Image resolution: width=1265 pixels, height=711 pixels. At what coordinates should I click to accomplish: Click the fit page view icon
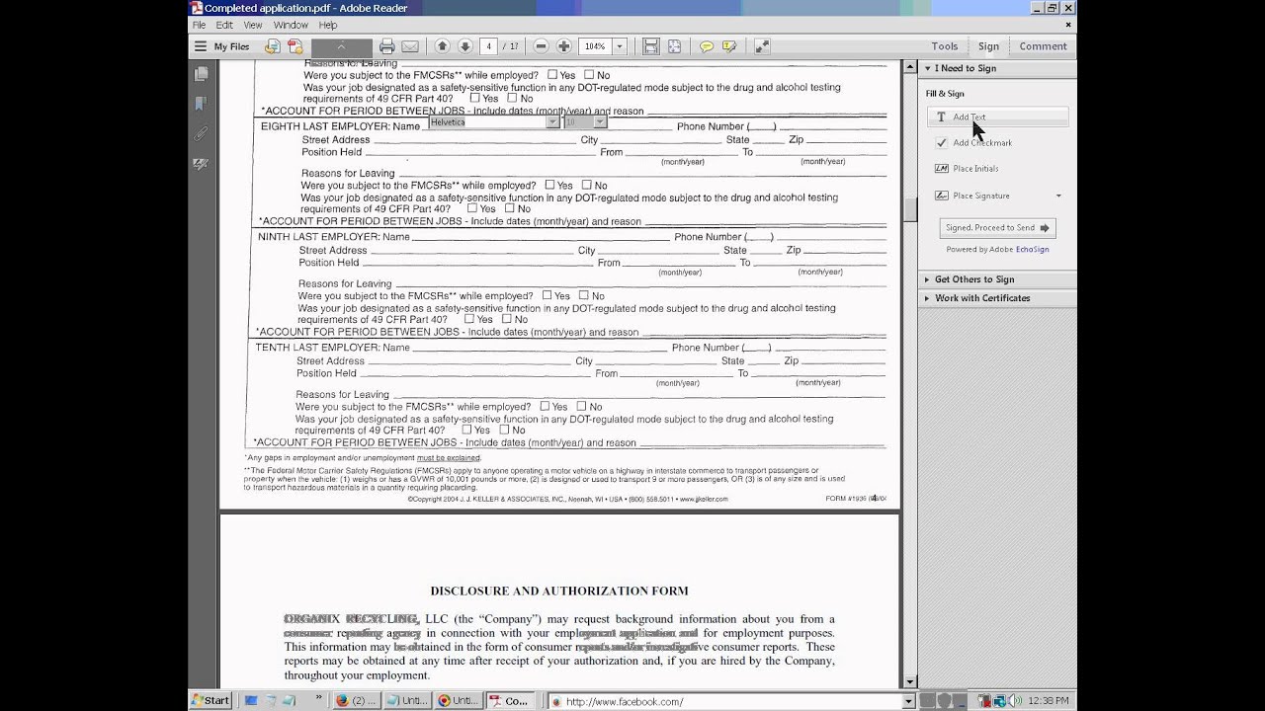(674, 46)
